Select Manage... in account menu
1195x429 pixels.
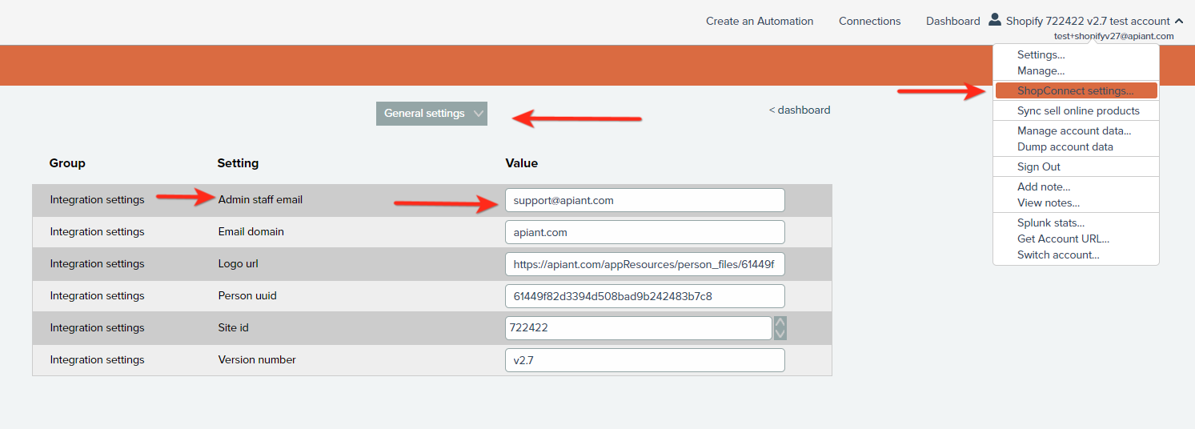1041,71
